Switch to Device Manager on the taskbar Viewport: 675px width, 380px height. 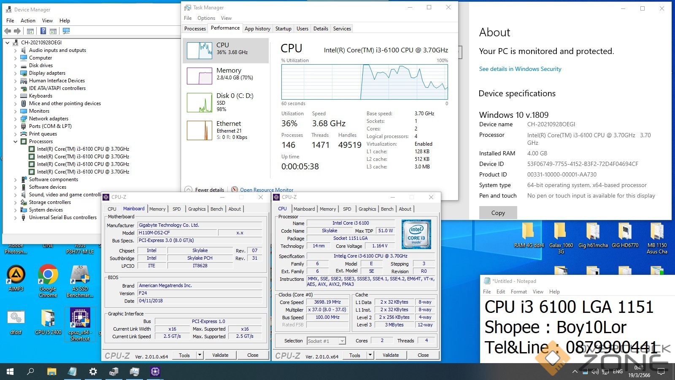[x=113, y=372]
